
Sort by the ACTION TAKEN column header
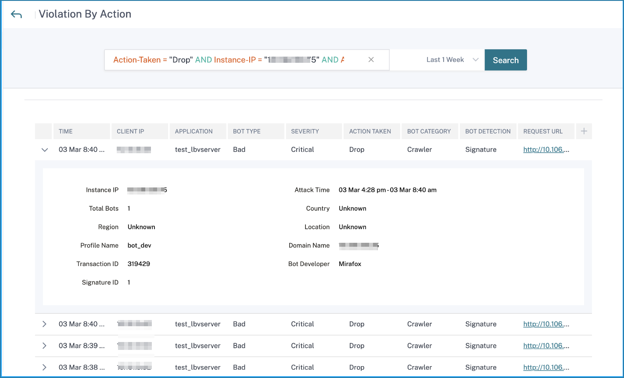tap(372, 131)
